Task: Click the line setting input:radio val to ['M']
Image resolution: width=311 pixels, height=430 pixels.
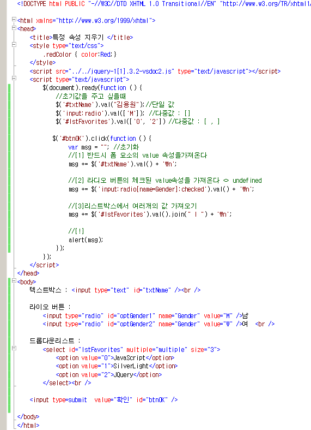Action: [123, 113]
